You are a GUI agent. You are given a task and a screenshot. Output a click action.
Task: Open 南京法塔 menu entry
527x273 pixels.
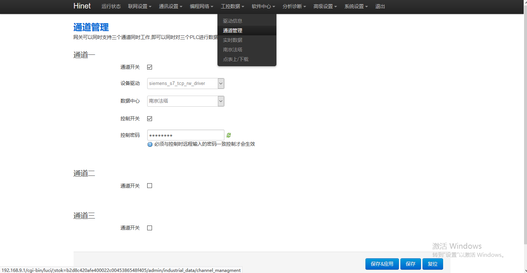coord(233,50)
